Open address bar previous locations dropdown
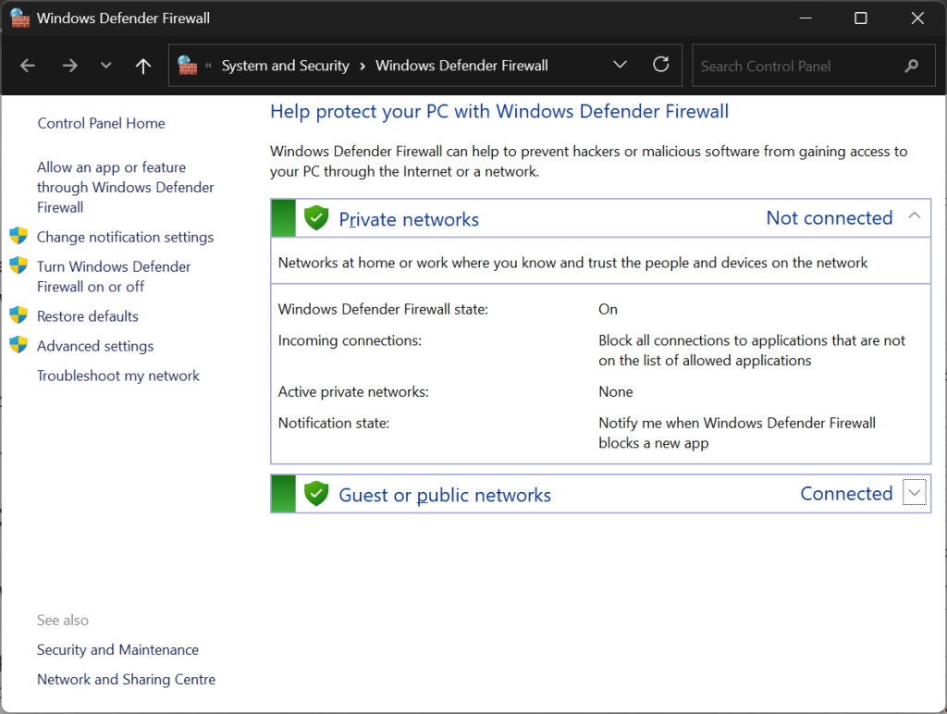947x714 pixels. pos(620,65)
